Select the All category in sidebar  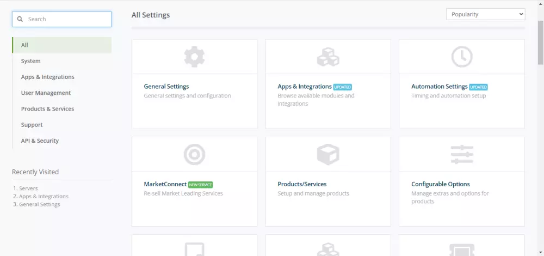click(25, 45)
